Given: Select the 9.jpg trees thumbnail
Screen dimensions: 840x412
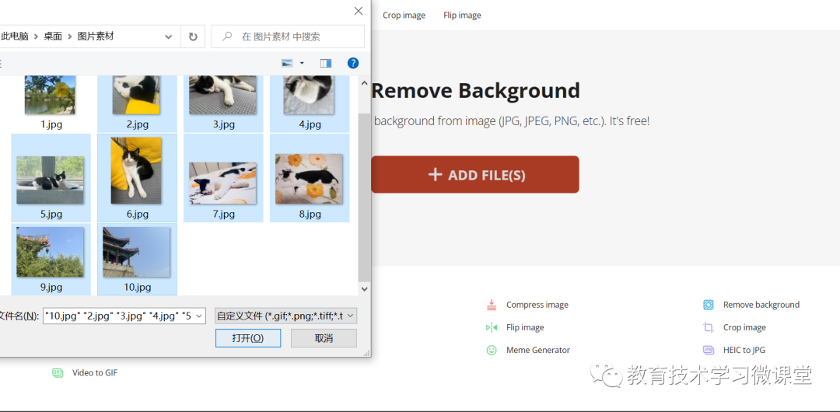Looking at the screenshot, I should point(51,252).
